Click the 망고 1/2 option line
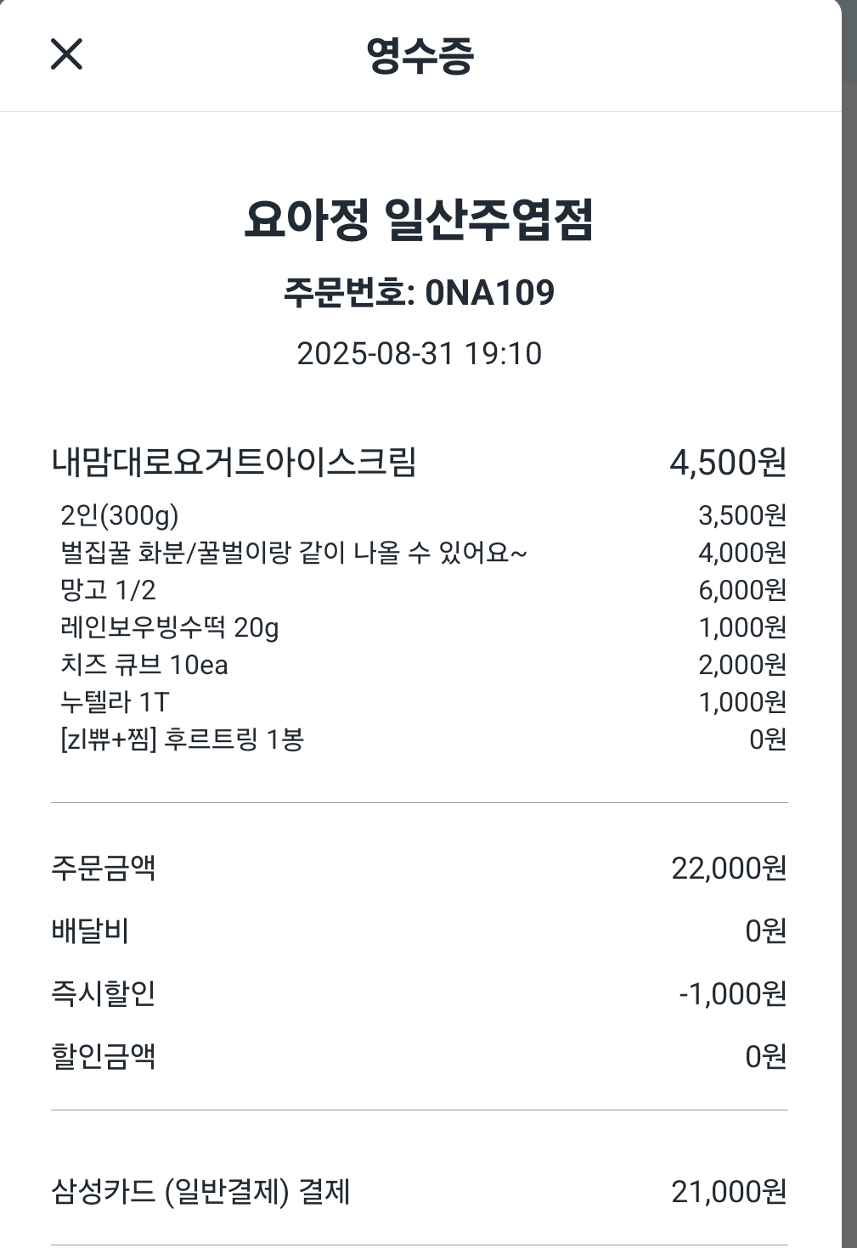857x1248 pixels. pyautogui.click(x=108, y=590)
